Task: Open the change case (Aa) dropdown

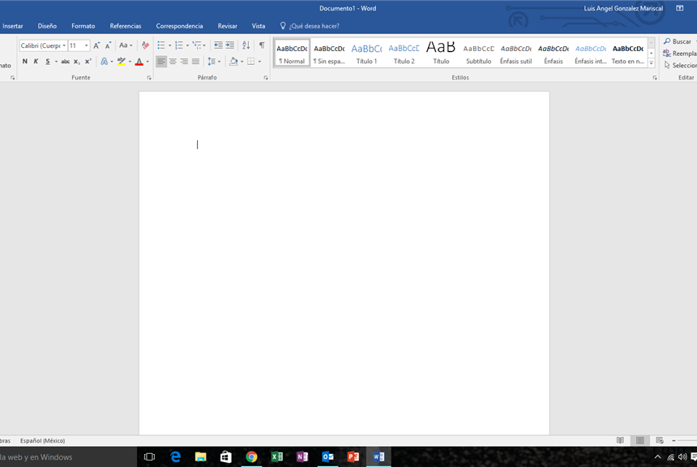Action: click(x=126, y=45)
